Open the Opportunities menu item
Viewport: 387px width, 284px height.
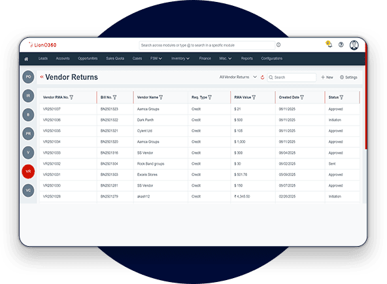88,58
